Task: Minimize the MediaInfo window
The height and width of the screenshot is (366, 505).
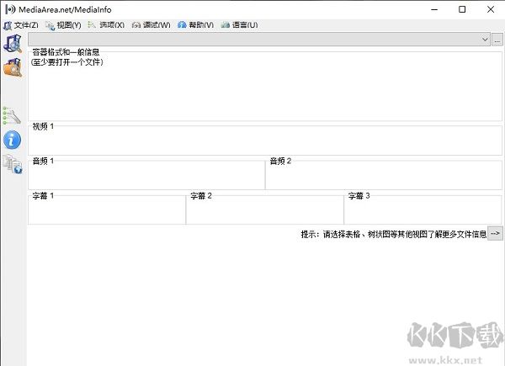Action: (x=434, y=9)
